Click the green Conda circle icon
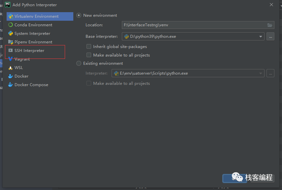Image resolution: width=282 pixels, height=190 pixels. click(x=11, y=25)
